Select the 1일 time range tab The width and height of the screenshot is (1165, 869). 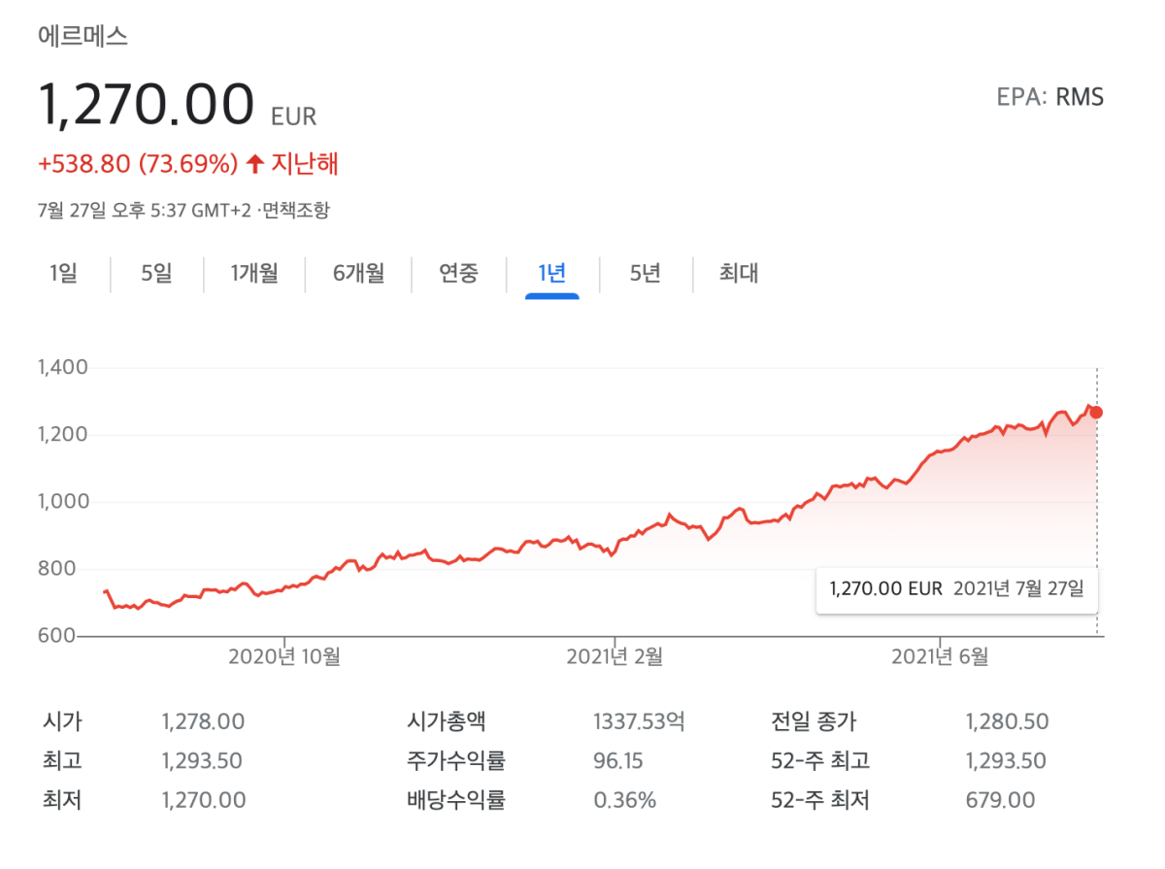(62, 274)
